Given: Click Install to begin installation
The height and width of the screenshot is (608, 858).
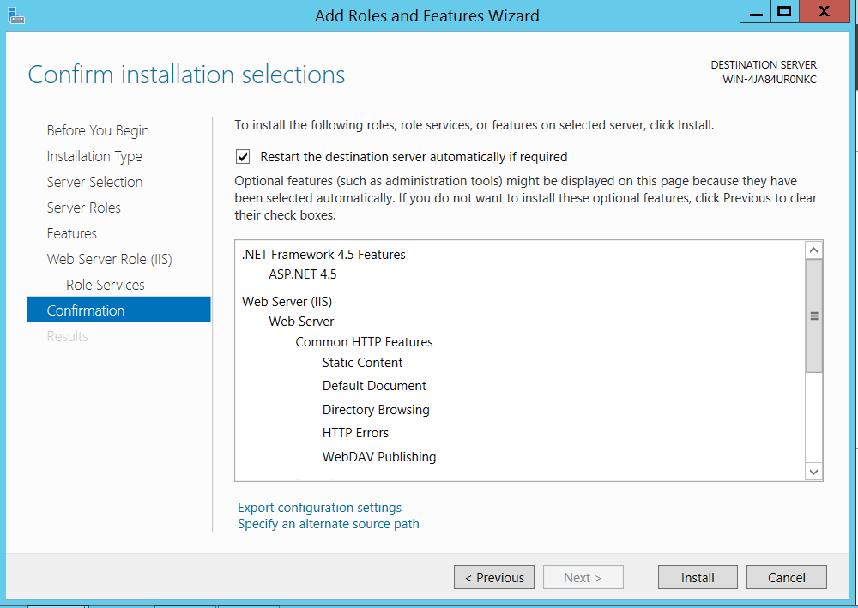Looking at the screenshot, I should click(x=698, y=577).
